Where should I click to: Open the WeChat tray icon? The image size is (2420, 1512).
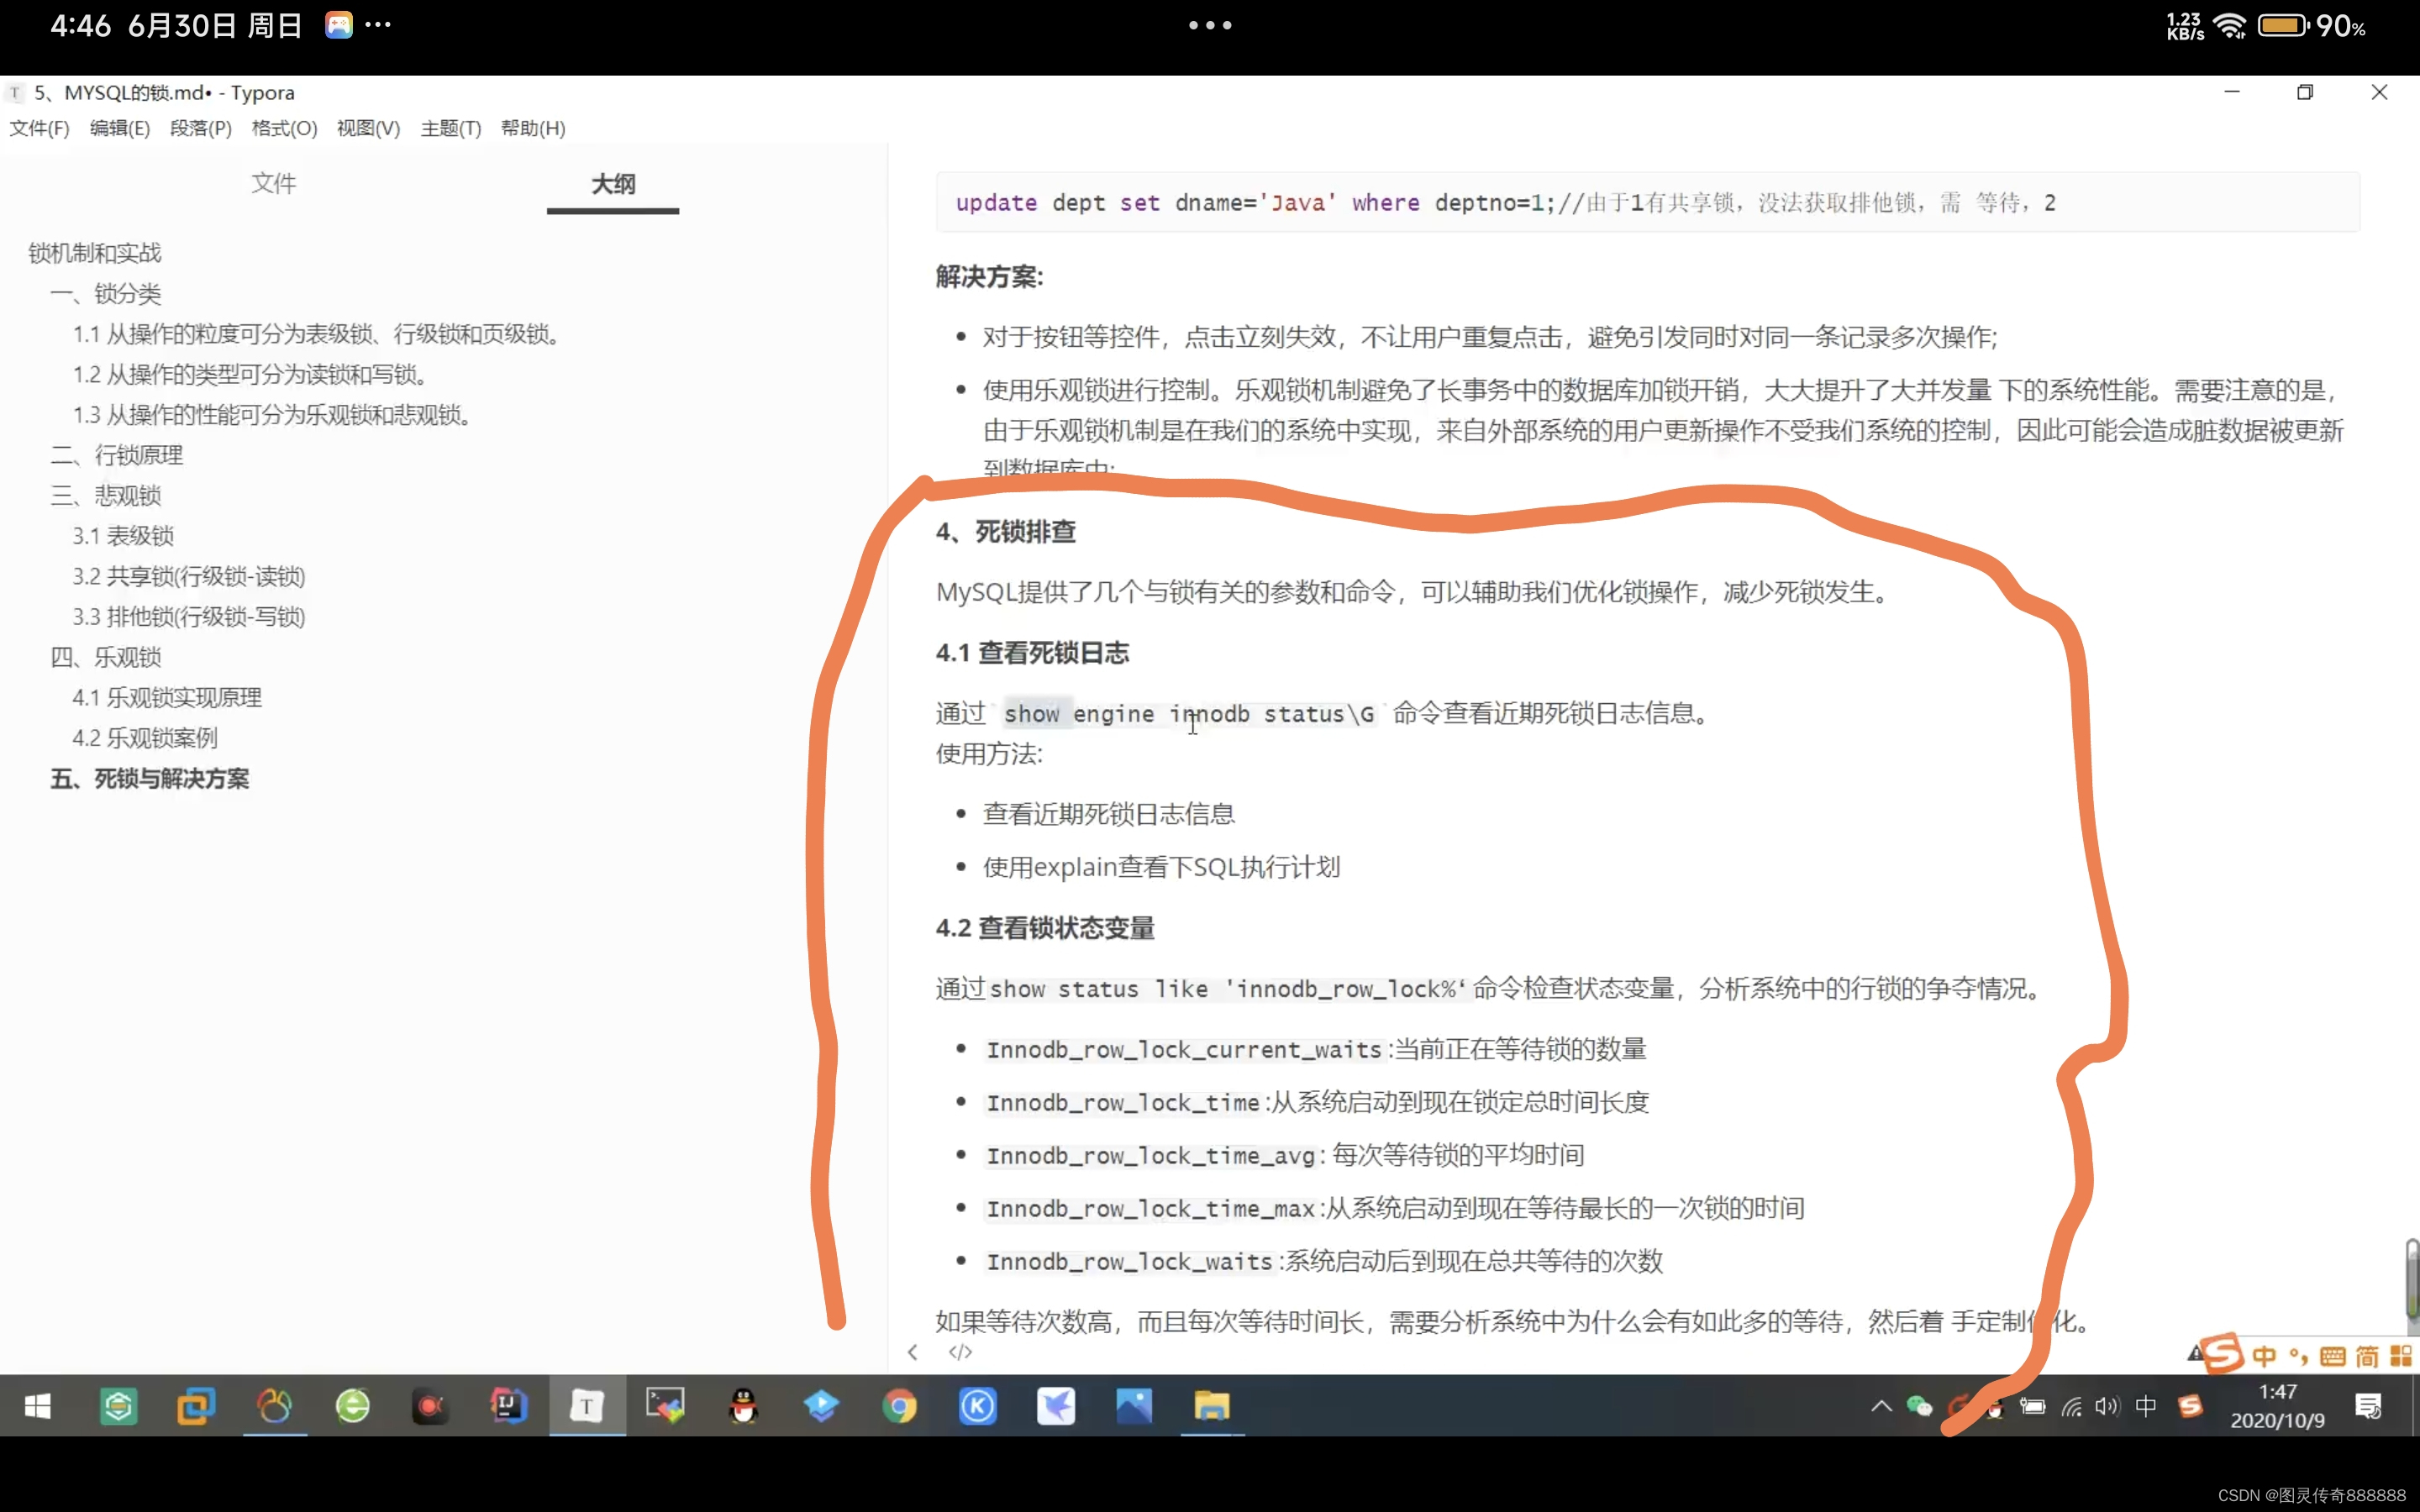[1919, 1406]
